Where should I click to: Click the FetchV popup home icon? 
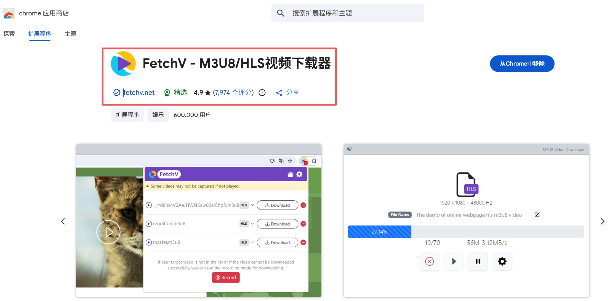290,174
